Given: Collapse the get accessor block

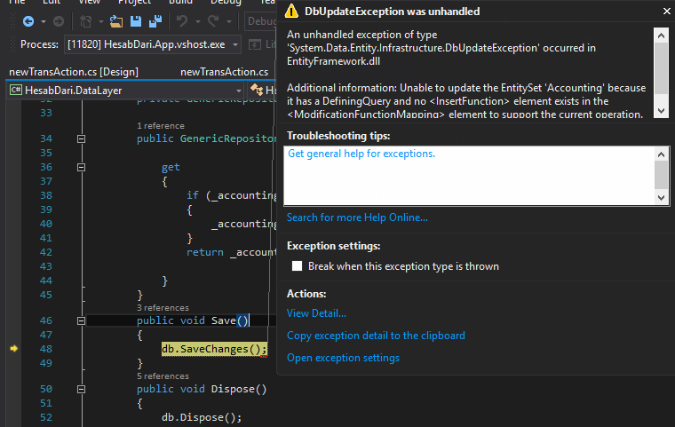Looking at the screenshot, I should (x=82, y=167).
